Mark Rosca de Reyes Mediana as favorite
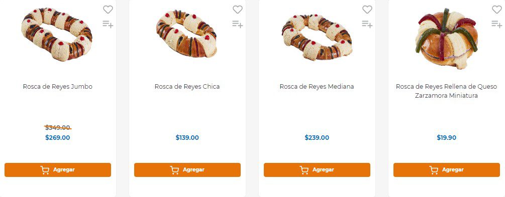The image size is (505, 197). [367, 10]
